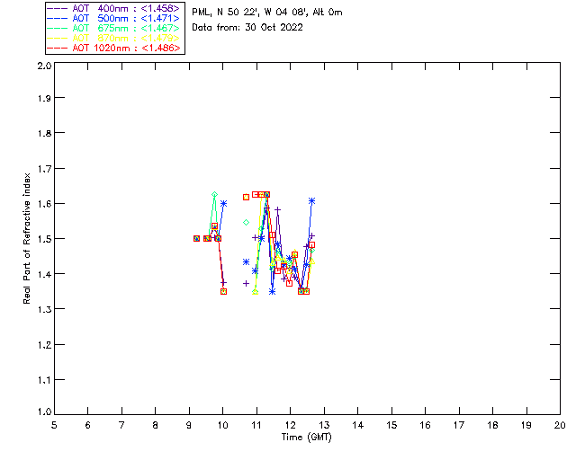Click the isolated purple plus near 1.37
This screenshot has width=576, height=460.
click(x=246, y=283)
